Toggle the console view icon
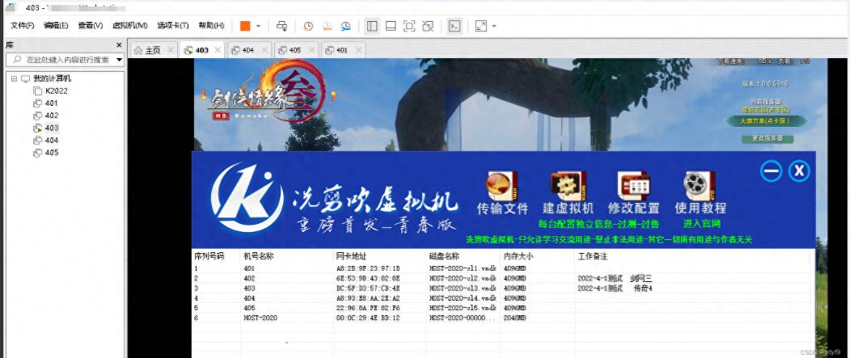Screen dimensions: 850x358 [455, 26]
